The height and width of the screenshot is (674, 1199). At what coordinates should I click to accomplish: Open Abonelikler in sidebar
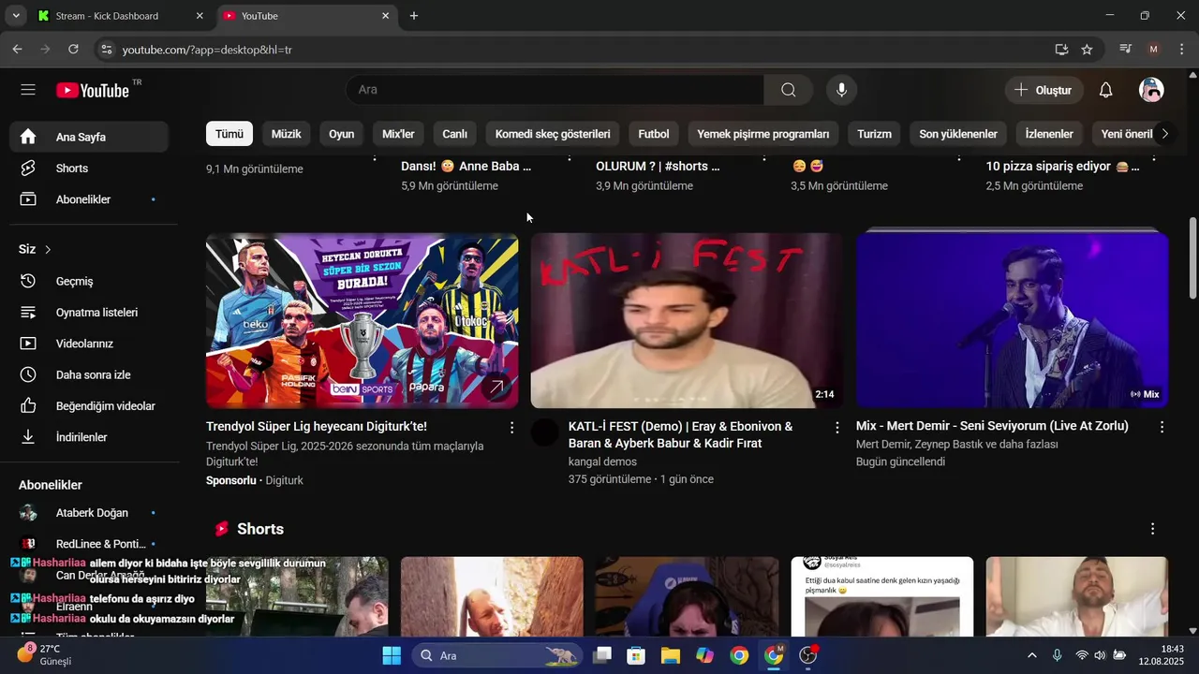[90, 199]
